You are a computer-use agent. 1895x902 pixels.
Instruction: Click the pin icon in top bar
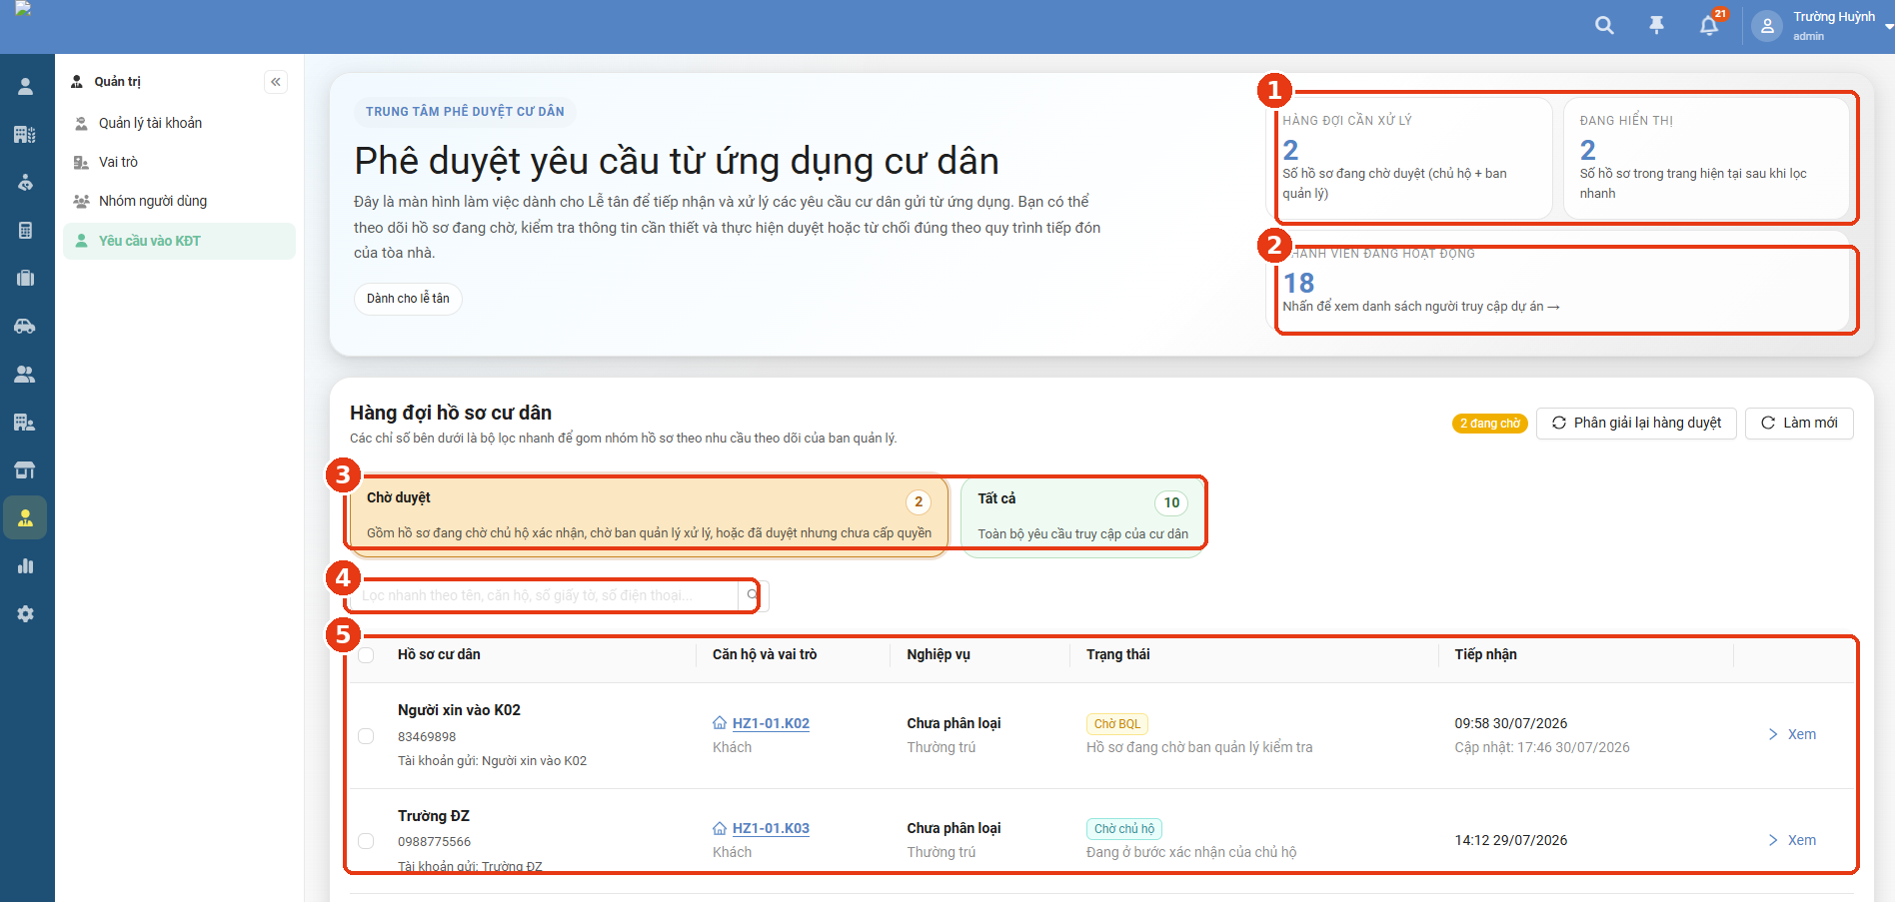[x=1657, y=26]
